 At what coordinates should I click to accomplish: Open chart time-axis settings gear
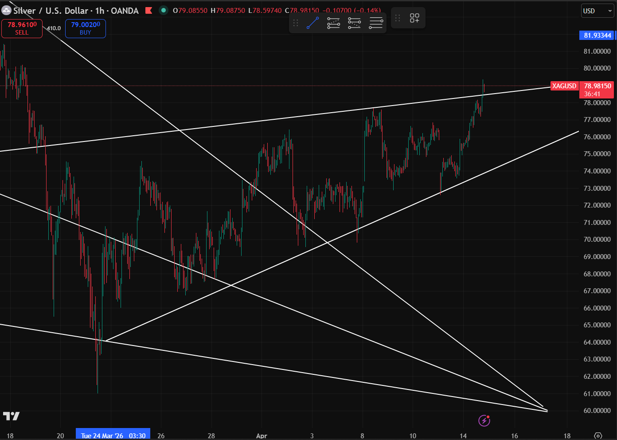click(598, 436)
